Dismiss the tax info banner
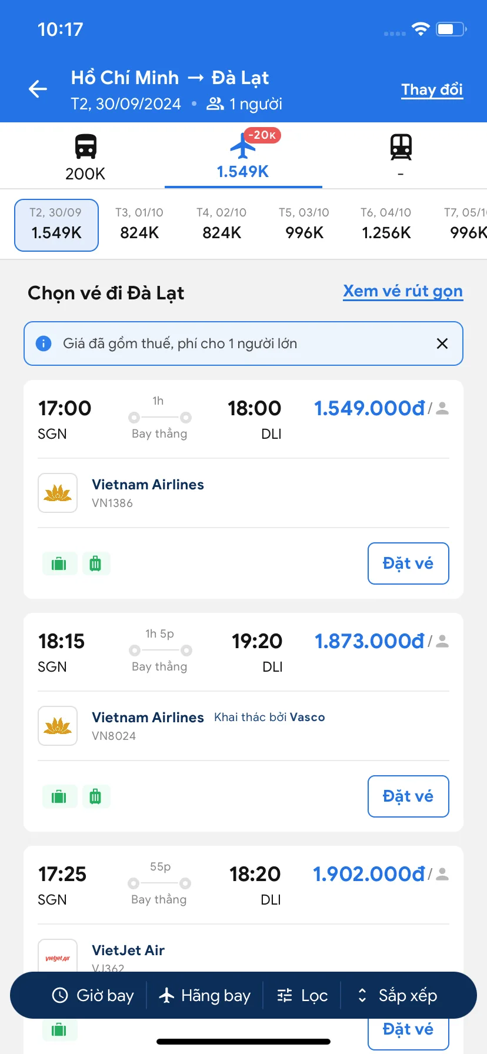The image size is (487, 1054). (x=442, y=343)
